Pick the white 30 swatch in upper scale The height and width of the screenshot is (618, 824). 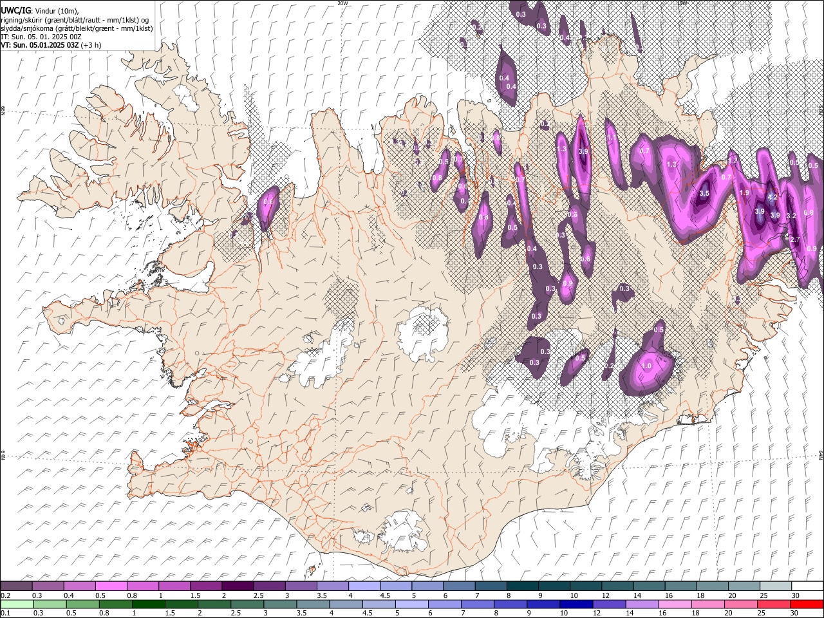tap(807, 586)
